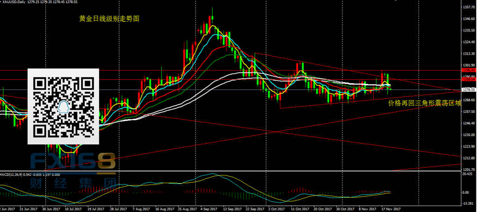This screenshot has height=212, width=477.
Task: Click the FX168 watermark logo
Action: (72, 162)
